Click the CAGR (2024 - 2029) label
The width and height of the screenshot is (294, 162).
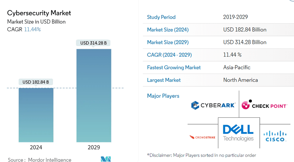tap(169, 55)
